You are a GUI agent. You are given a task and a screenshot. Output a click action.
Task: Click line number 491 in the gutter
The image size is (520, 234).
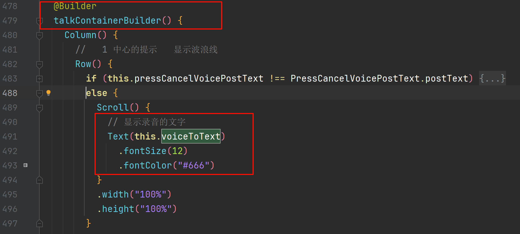click(10, 137)
